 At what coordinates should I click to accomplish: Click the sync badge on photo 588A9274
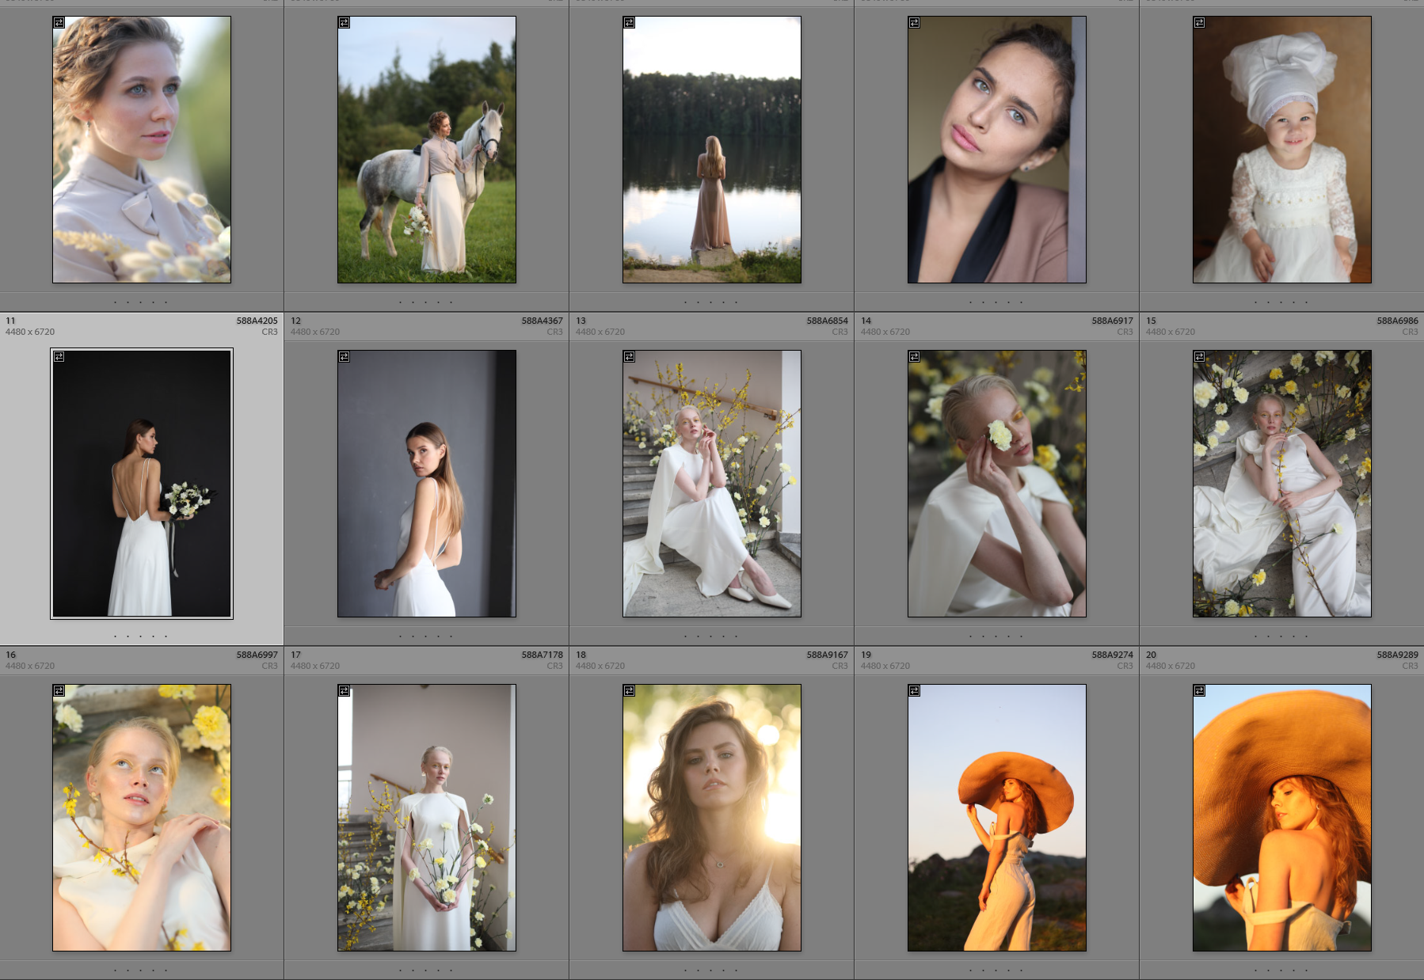915,691
